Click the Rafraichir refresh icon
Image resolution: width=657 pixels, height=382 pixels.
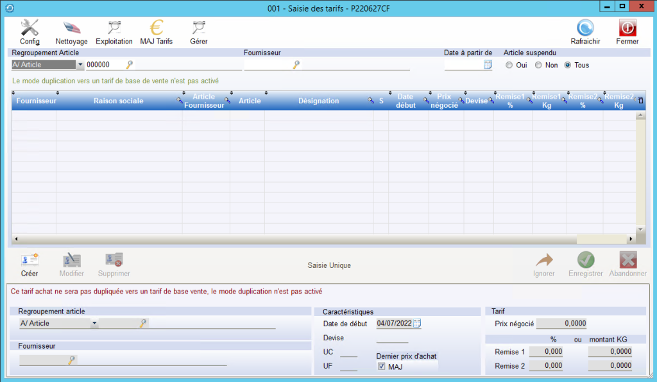coord(585,28)
